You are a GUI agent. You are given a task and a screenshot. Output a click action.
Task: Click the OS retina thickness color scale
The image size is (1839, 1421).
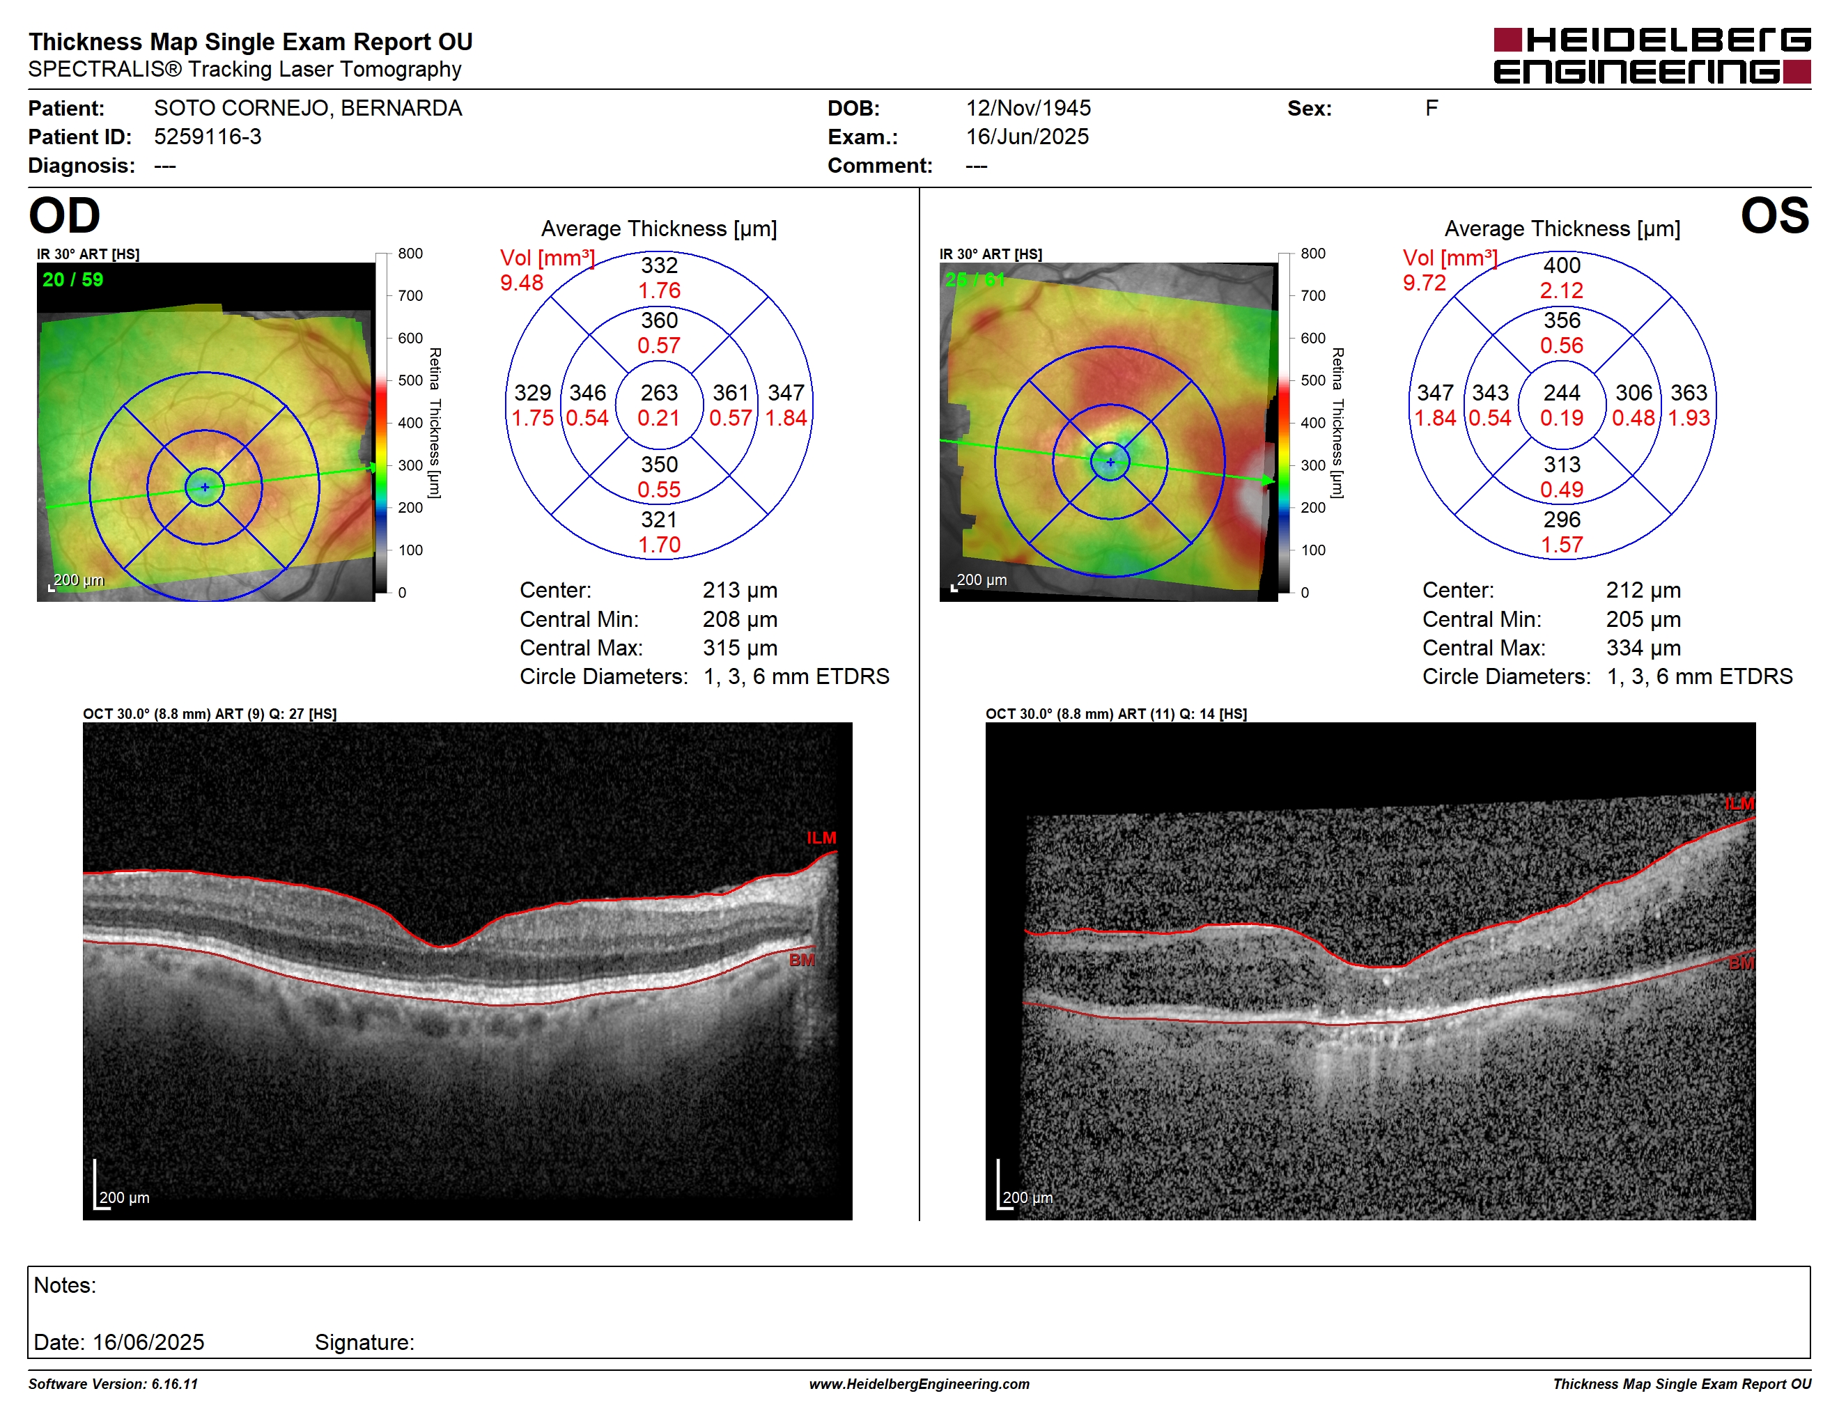(1284, 423)
